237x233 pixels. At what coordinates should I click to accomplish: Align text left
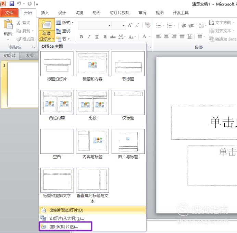(x=159, y=36)
